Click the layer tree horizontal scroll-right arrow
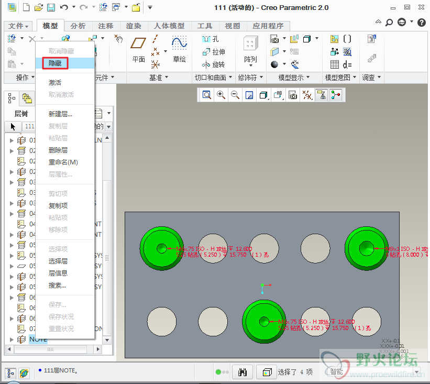 click(98, 349)
